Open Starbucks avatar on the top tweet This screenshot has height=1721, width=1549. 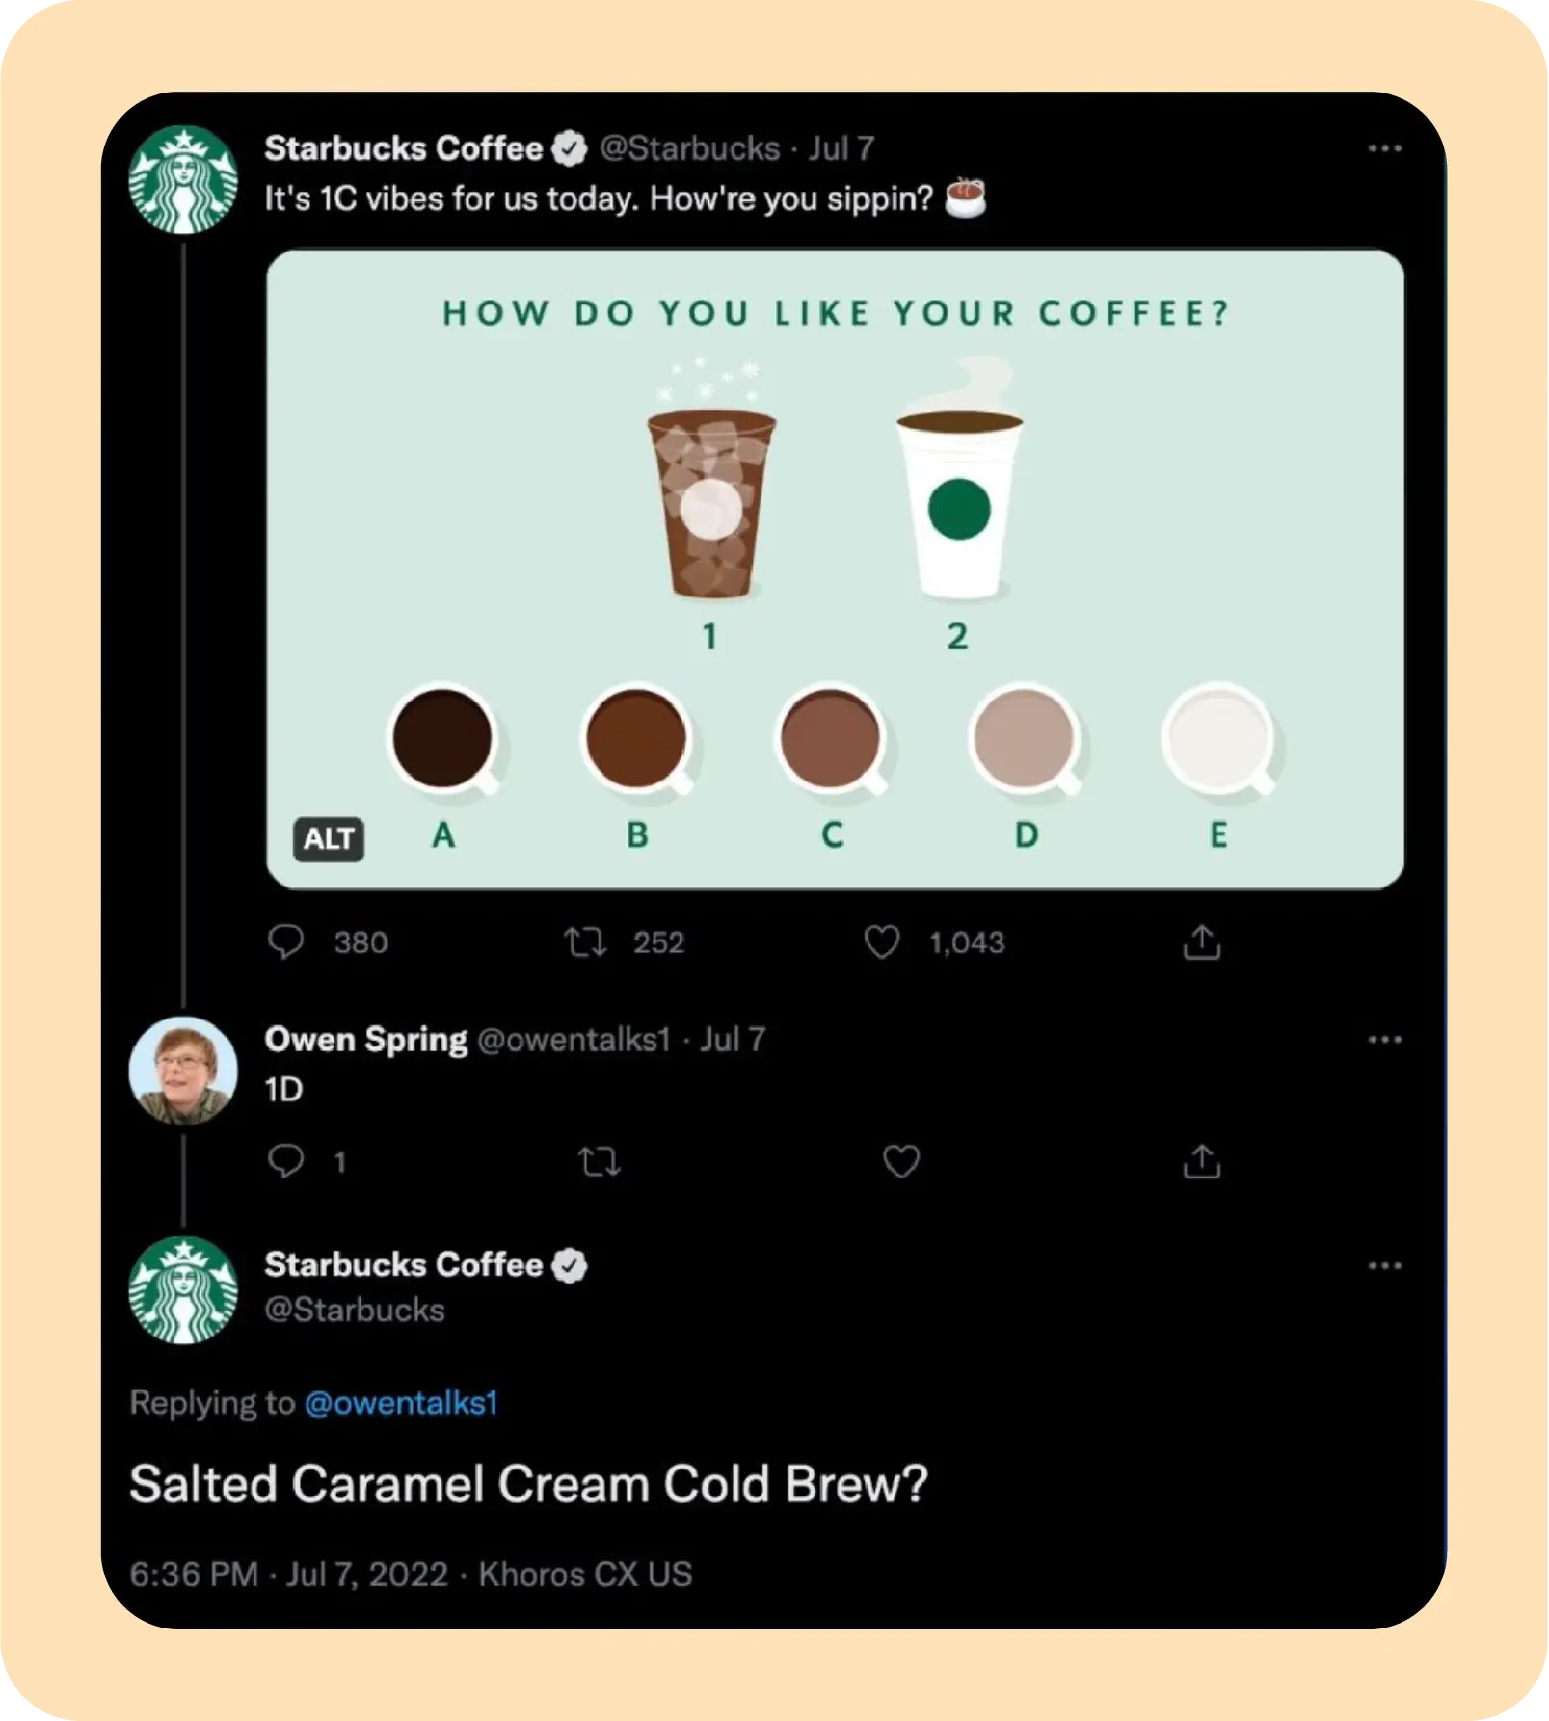pyautogui.click(x=183, y=180)
